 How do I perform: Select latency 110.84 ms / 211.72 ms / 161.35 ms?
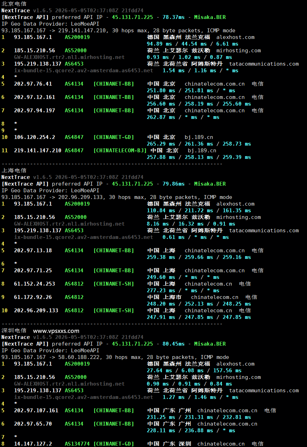click(x=199, y=211)
